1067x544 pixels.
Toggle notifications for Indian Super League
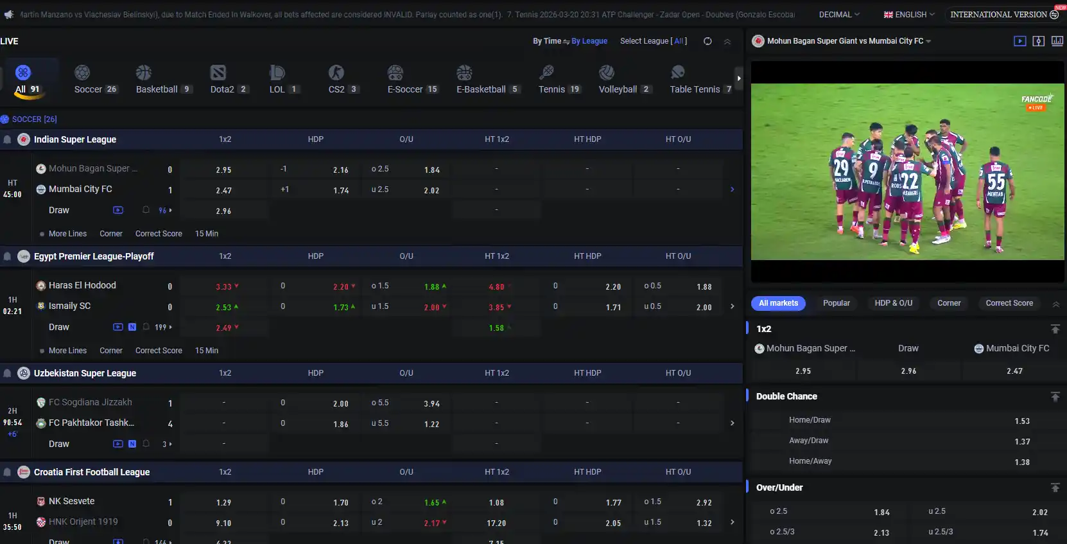click(x=7, y=139)
